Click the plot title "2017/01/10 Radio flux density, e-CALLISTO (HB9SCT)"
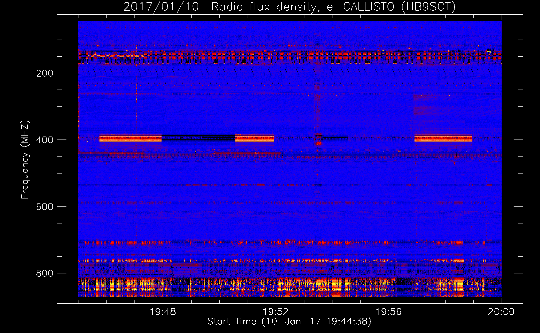Viewport: 540px width, 333px height. [x=289, y=7]
